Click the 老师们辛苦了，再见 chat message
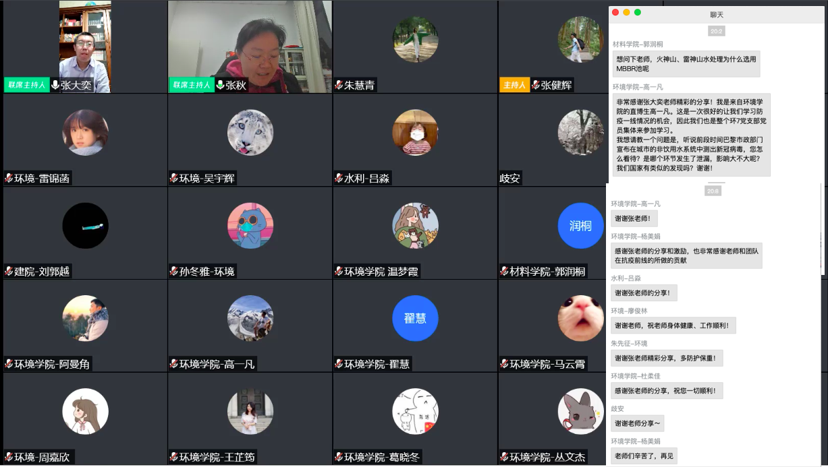 644,456
